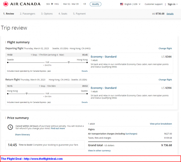The height and width of the screenshot is (162, 181).
Task: Click Change flight for the return flight
Action: (165, 80)
